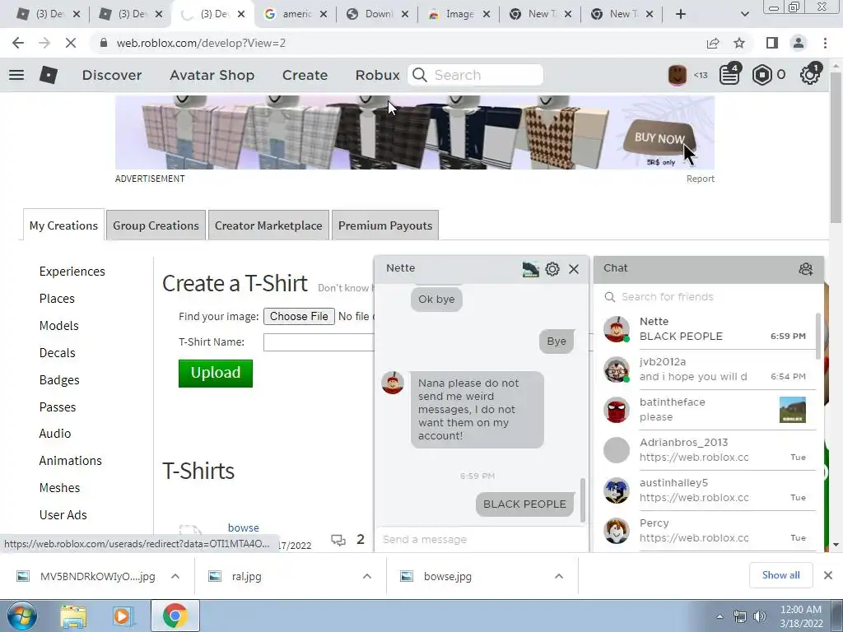Open the austinhalley5 conversation
Screen dimensions: 843x632
click(x=709, y=490)
